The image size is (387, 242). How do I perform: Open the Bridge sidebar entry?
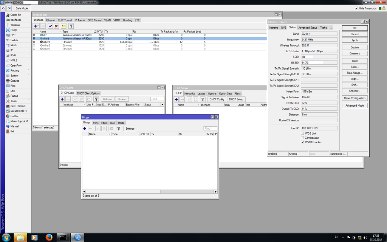tap(14, 30)
